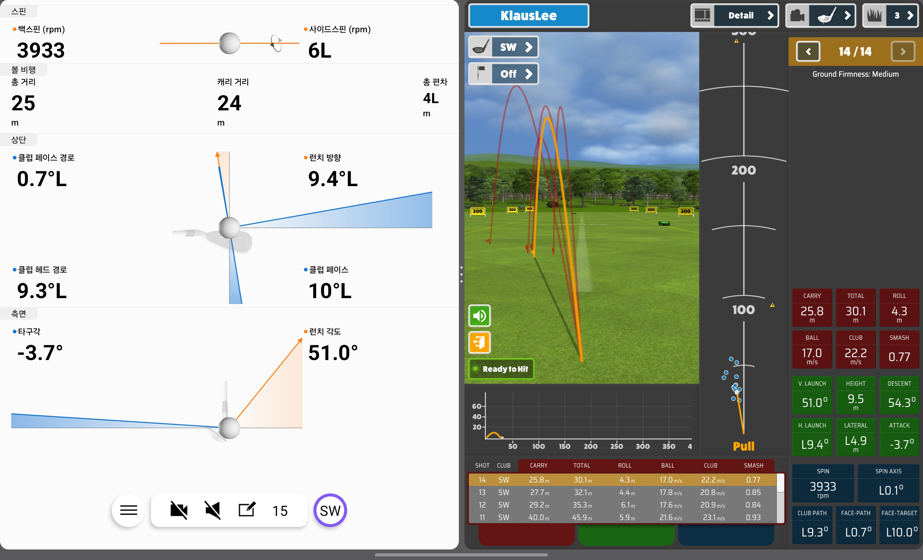This screenshot has height=560, width=923.
Task: Toggle the camera off icon
Action: (x=179, y=510)
